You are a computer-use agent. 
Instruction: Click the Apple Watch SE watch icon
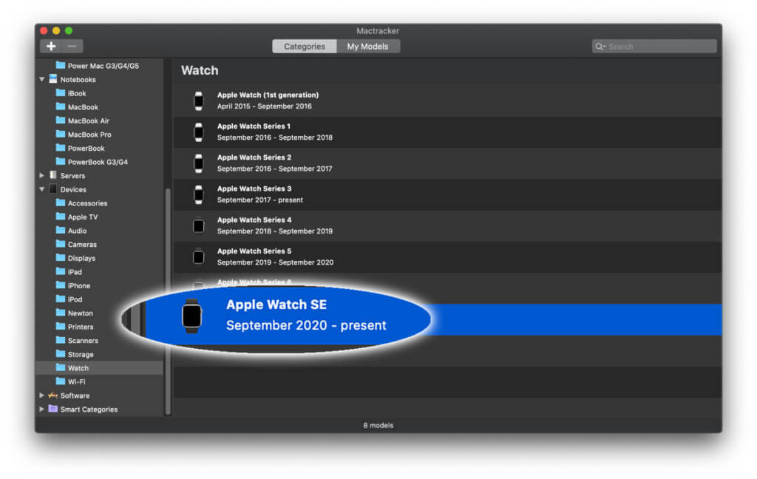pyautogui.click(x=191, y=316)
